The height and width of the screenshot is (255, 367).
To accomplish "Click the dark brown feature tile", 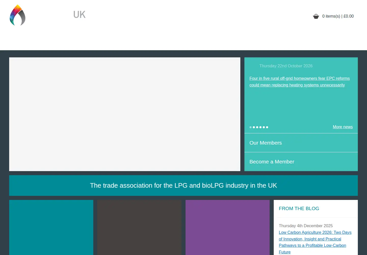I will point(139,227).
